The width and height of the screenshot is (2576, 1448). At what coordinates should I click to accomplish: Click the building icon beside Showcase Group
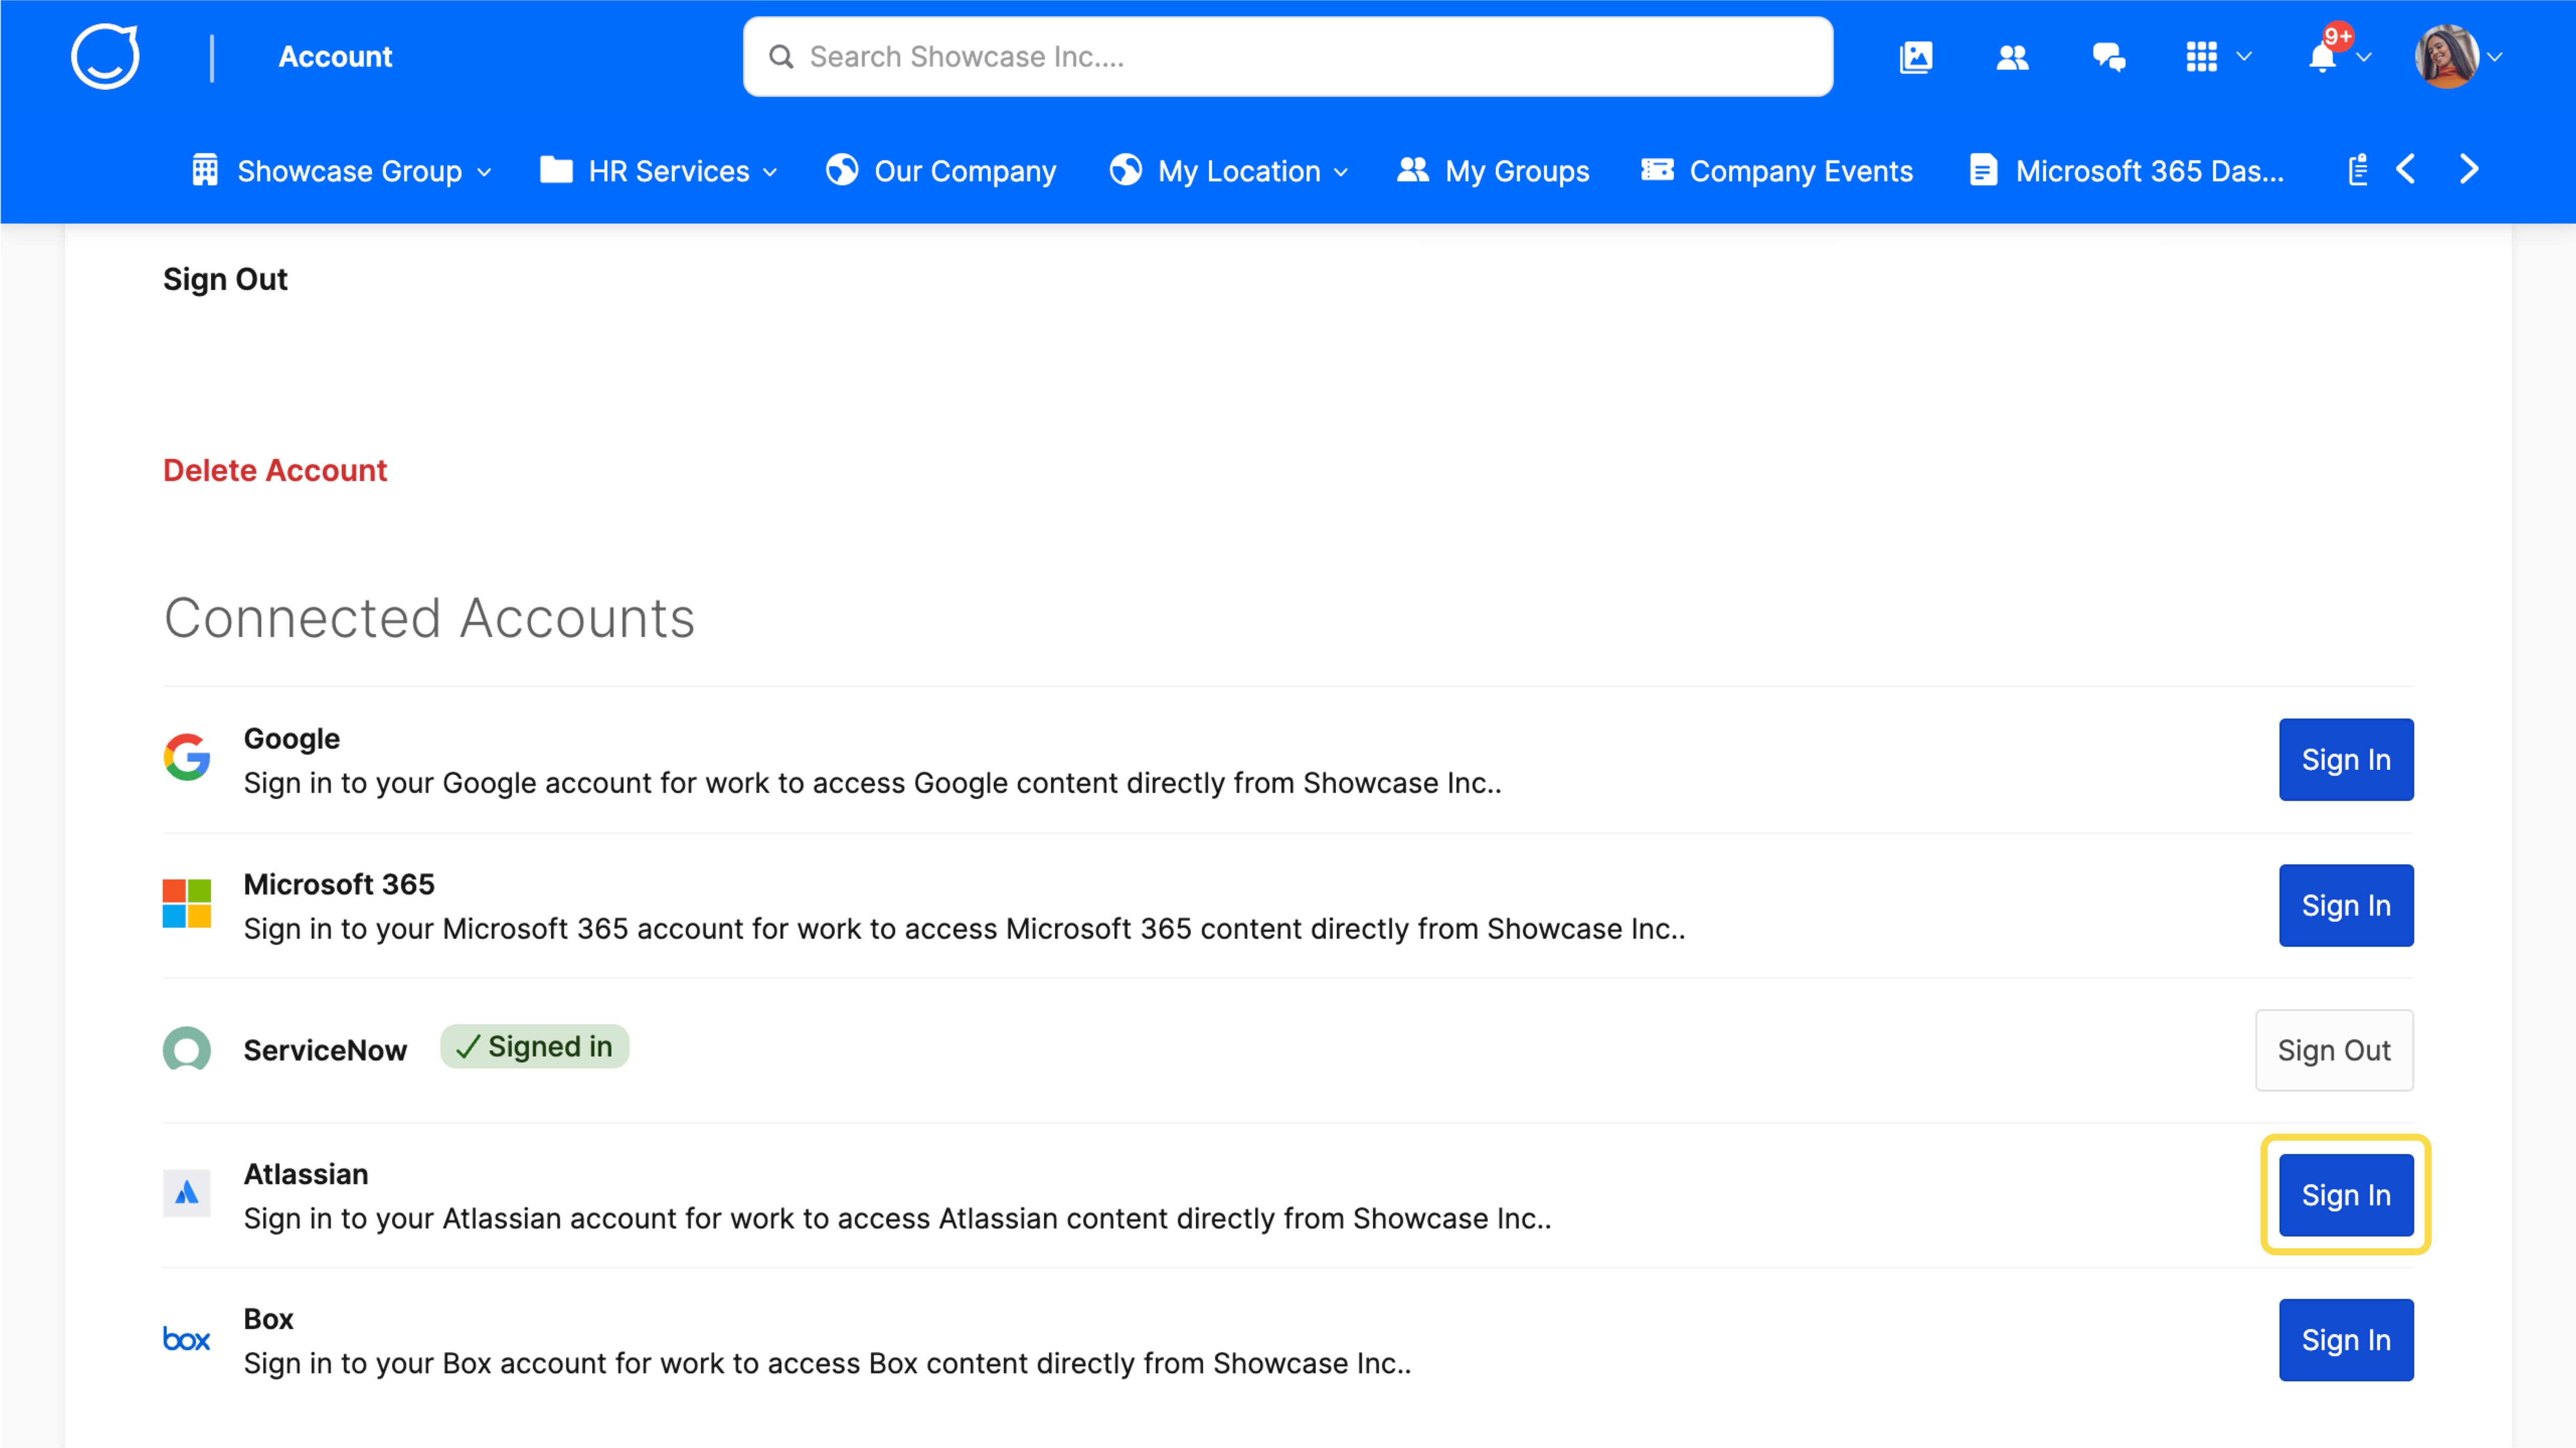(205, 170)
